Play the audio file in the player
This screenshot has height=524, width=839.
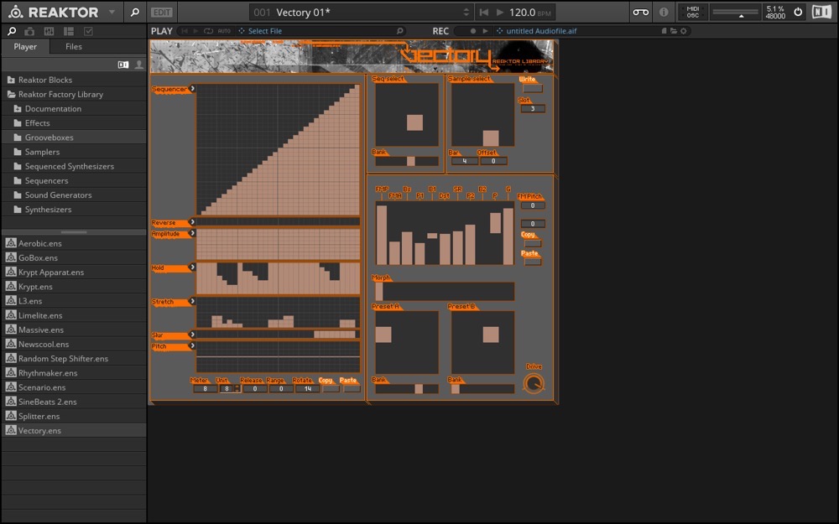tap(195, 31)
